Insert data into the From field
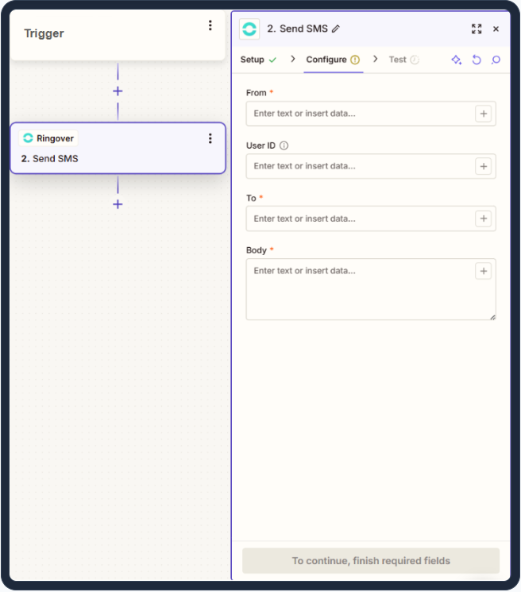Viewport: 521px width, 592px height. coord(483,114)
